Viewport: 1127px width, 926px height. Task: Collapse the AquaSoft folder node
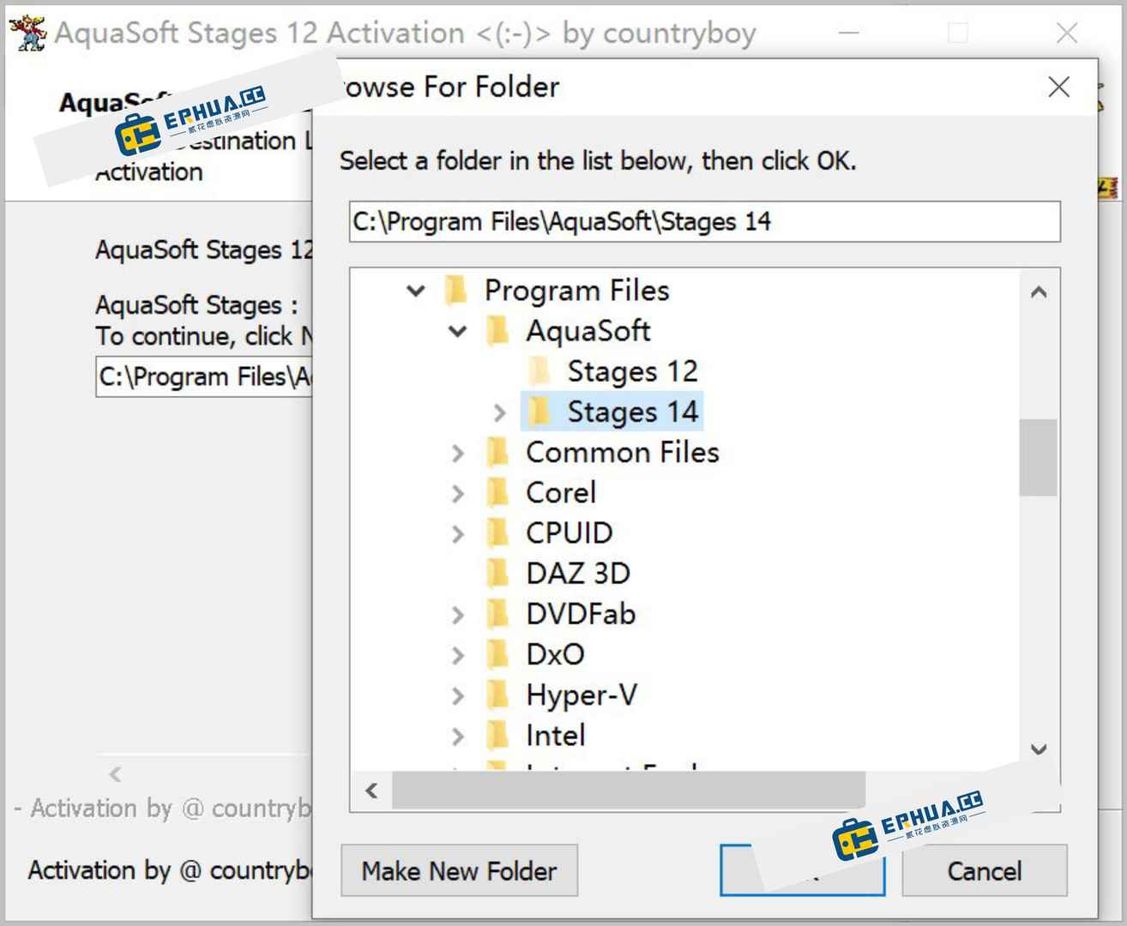click(458, 331)
